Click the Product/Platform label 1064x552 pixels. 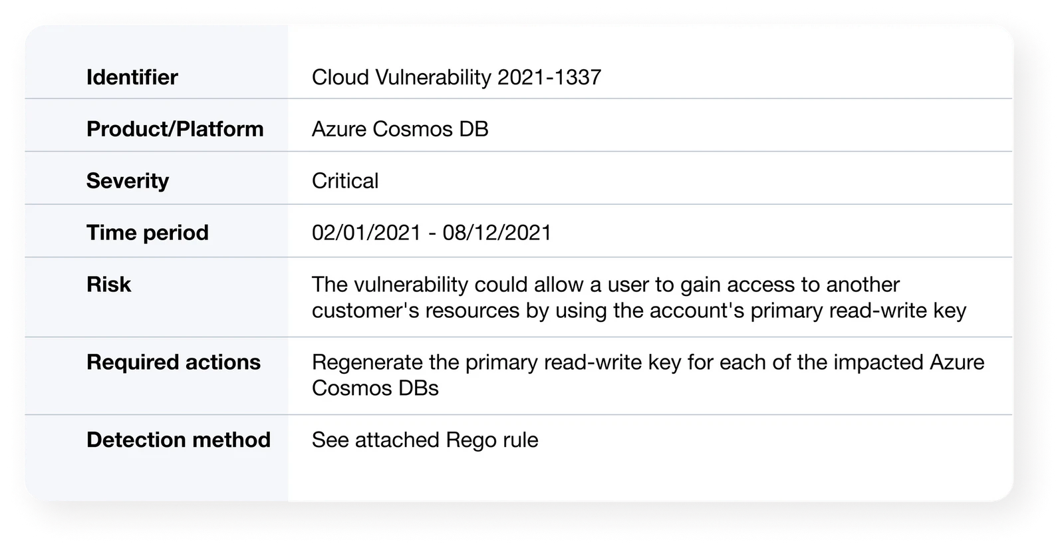coord(175,129)
